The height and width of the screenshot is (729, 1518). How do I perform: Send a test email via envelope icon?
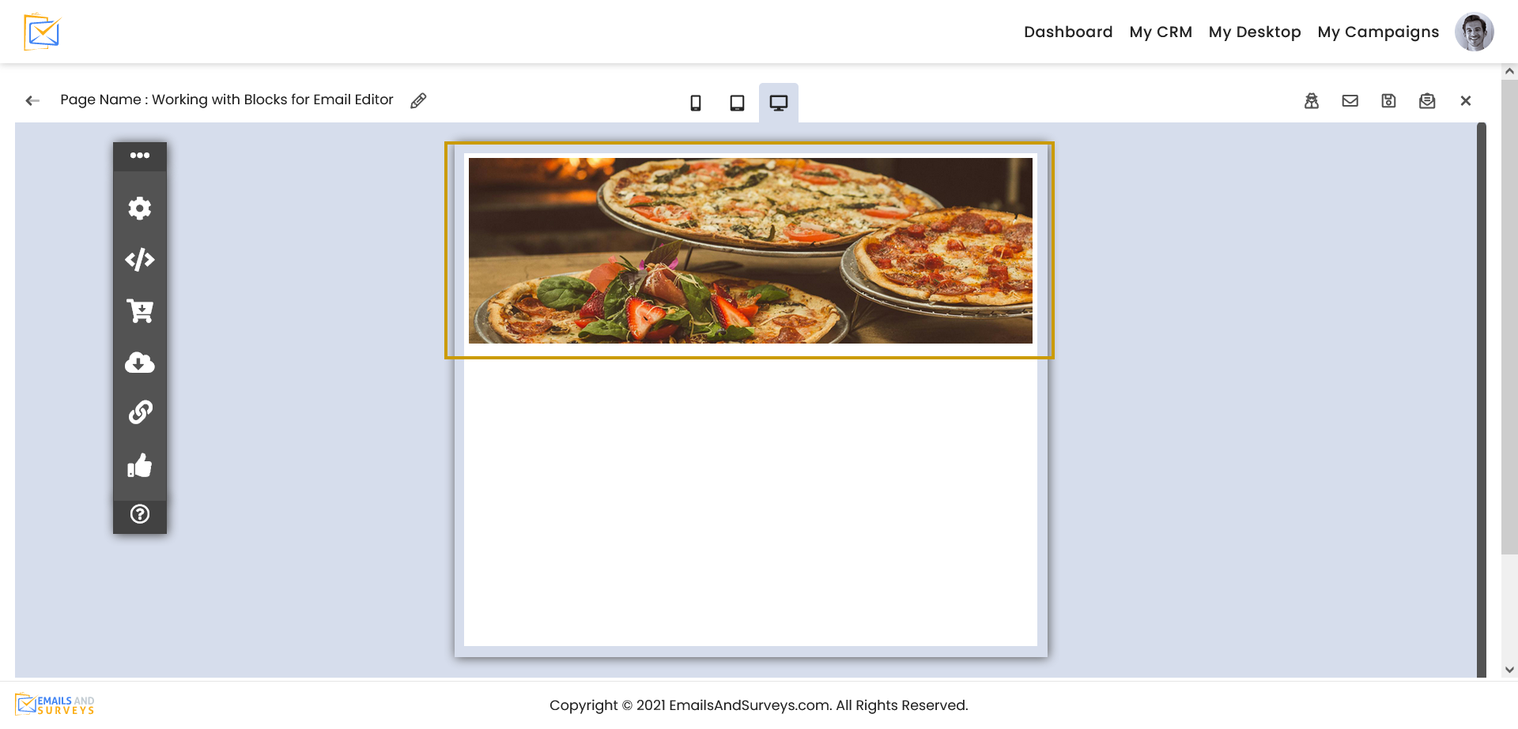coord(1350,100)
